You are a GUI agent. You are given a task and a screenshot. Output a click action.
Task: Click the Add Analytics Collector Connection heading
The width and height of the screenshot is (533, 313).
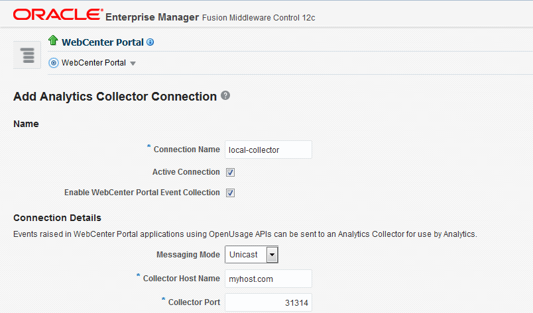[x=115, y=97]
